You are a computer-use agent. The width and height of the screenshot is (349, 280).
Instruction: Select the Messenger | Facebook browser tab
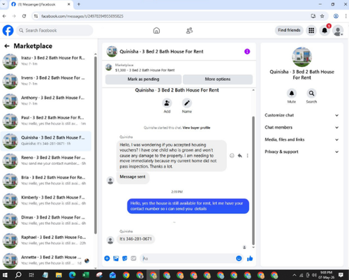point(40,4)
